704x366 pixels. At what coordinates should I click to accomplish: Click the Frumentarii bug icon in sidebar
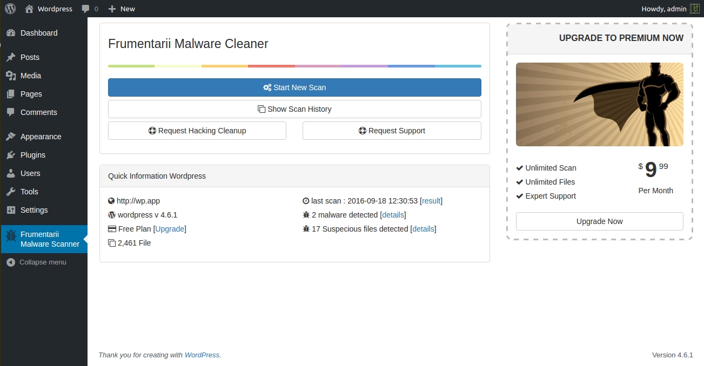(x=11, y=236)
